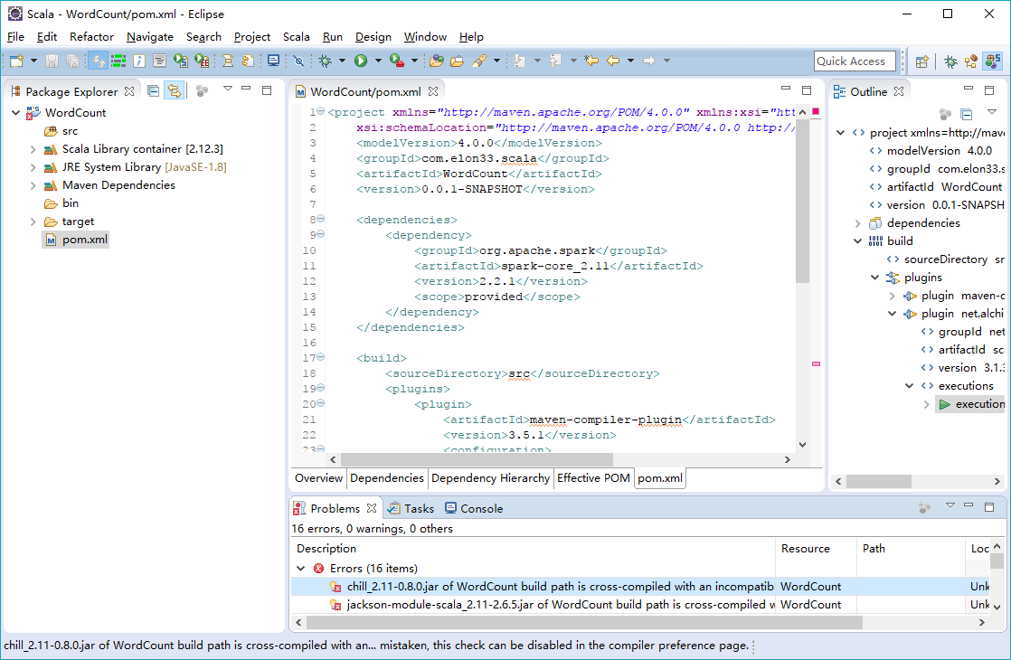1011x660 pixels.
Task: Select the Scala perspective button
Action: 993,61
